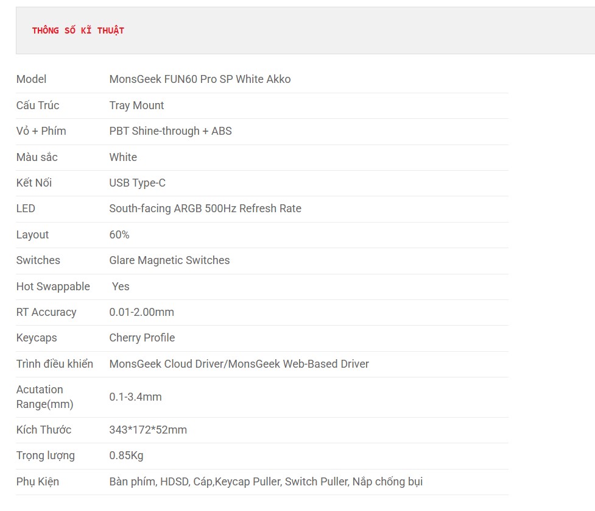This screenshot has width=595, height=511.
Task: Click the 'THÔNG SỐ KĨ THUẬT' heading
Action: (x=78, y=30)
